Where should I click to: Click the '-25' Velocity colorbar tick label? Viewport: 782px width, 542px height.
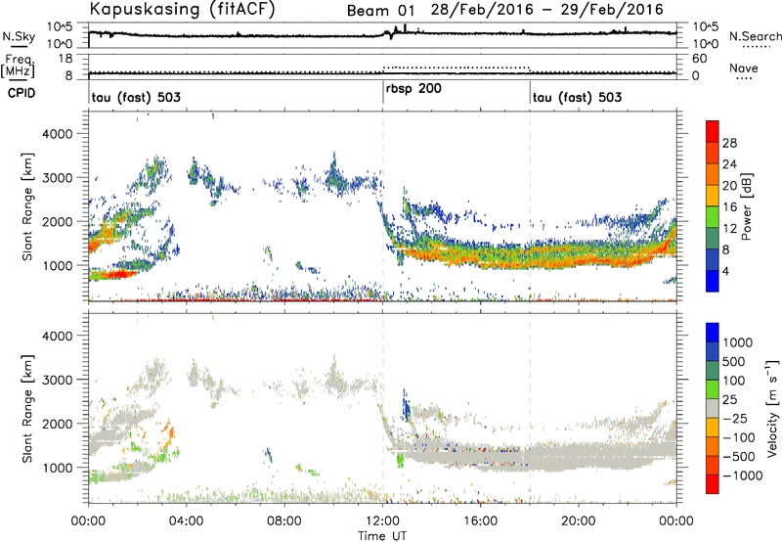point(735,419)
